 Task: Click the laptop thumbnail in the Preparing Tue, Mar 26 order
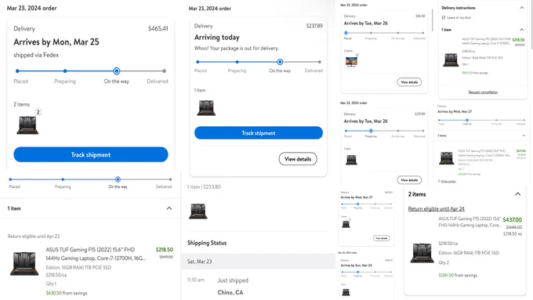click(x=351, y=160)
